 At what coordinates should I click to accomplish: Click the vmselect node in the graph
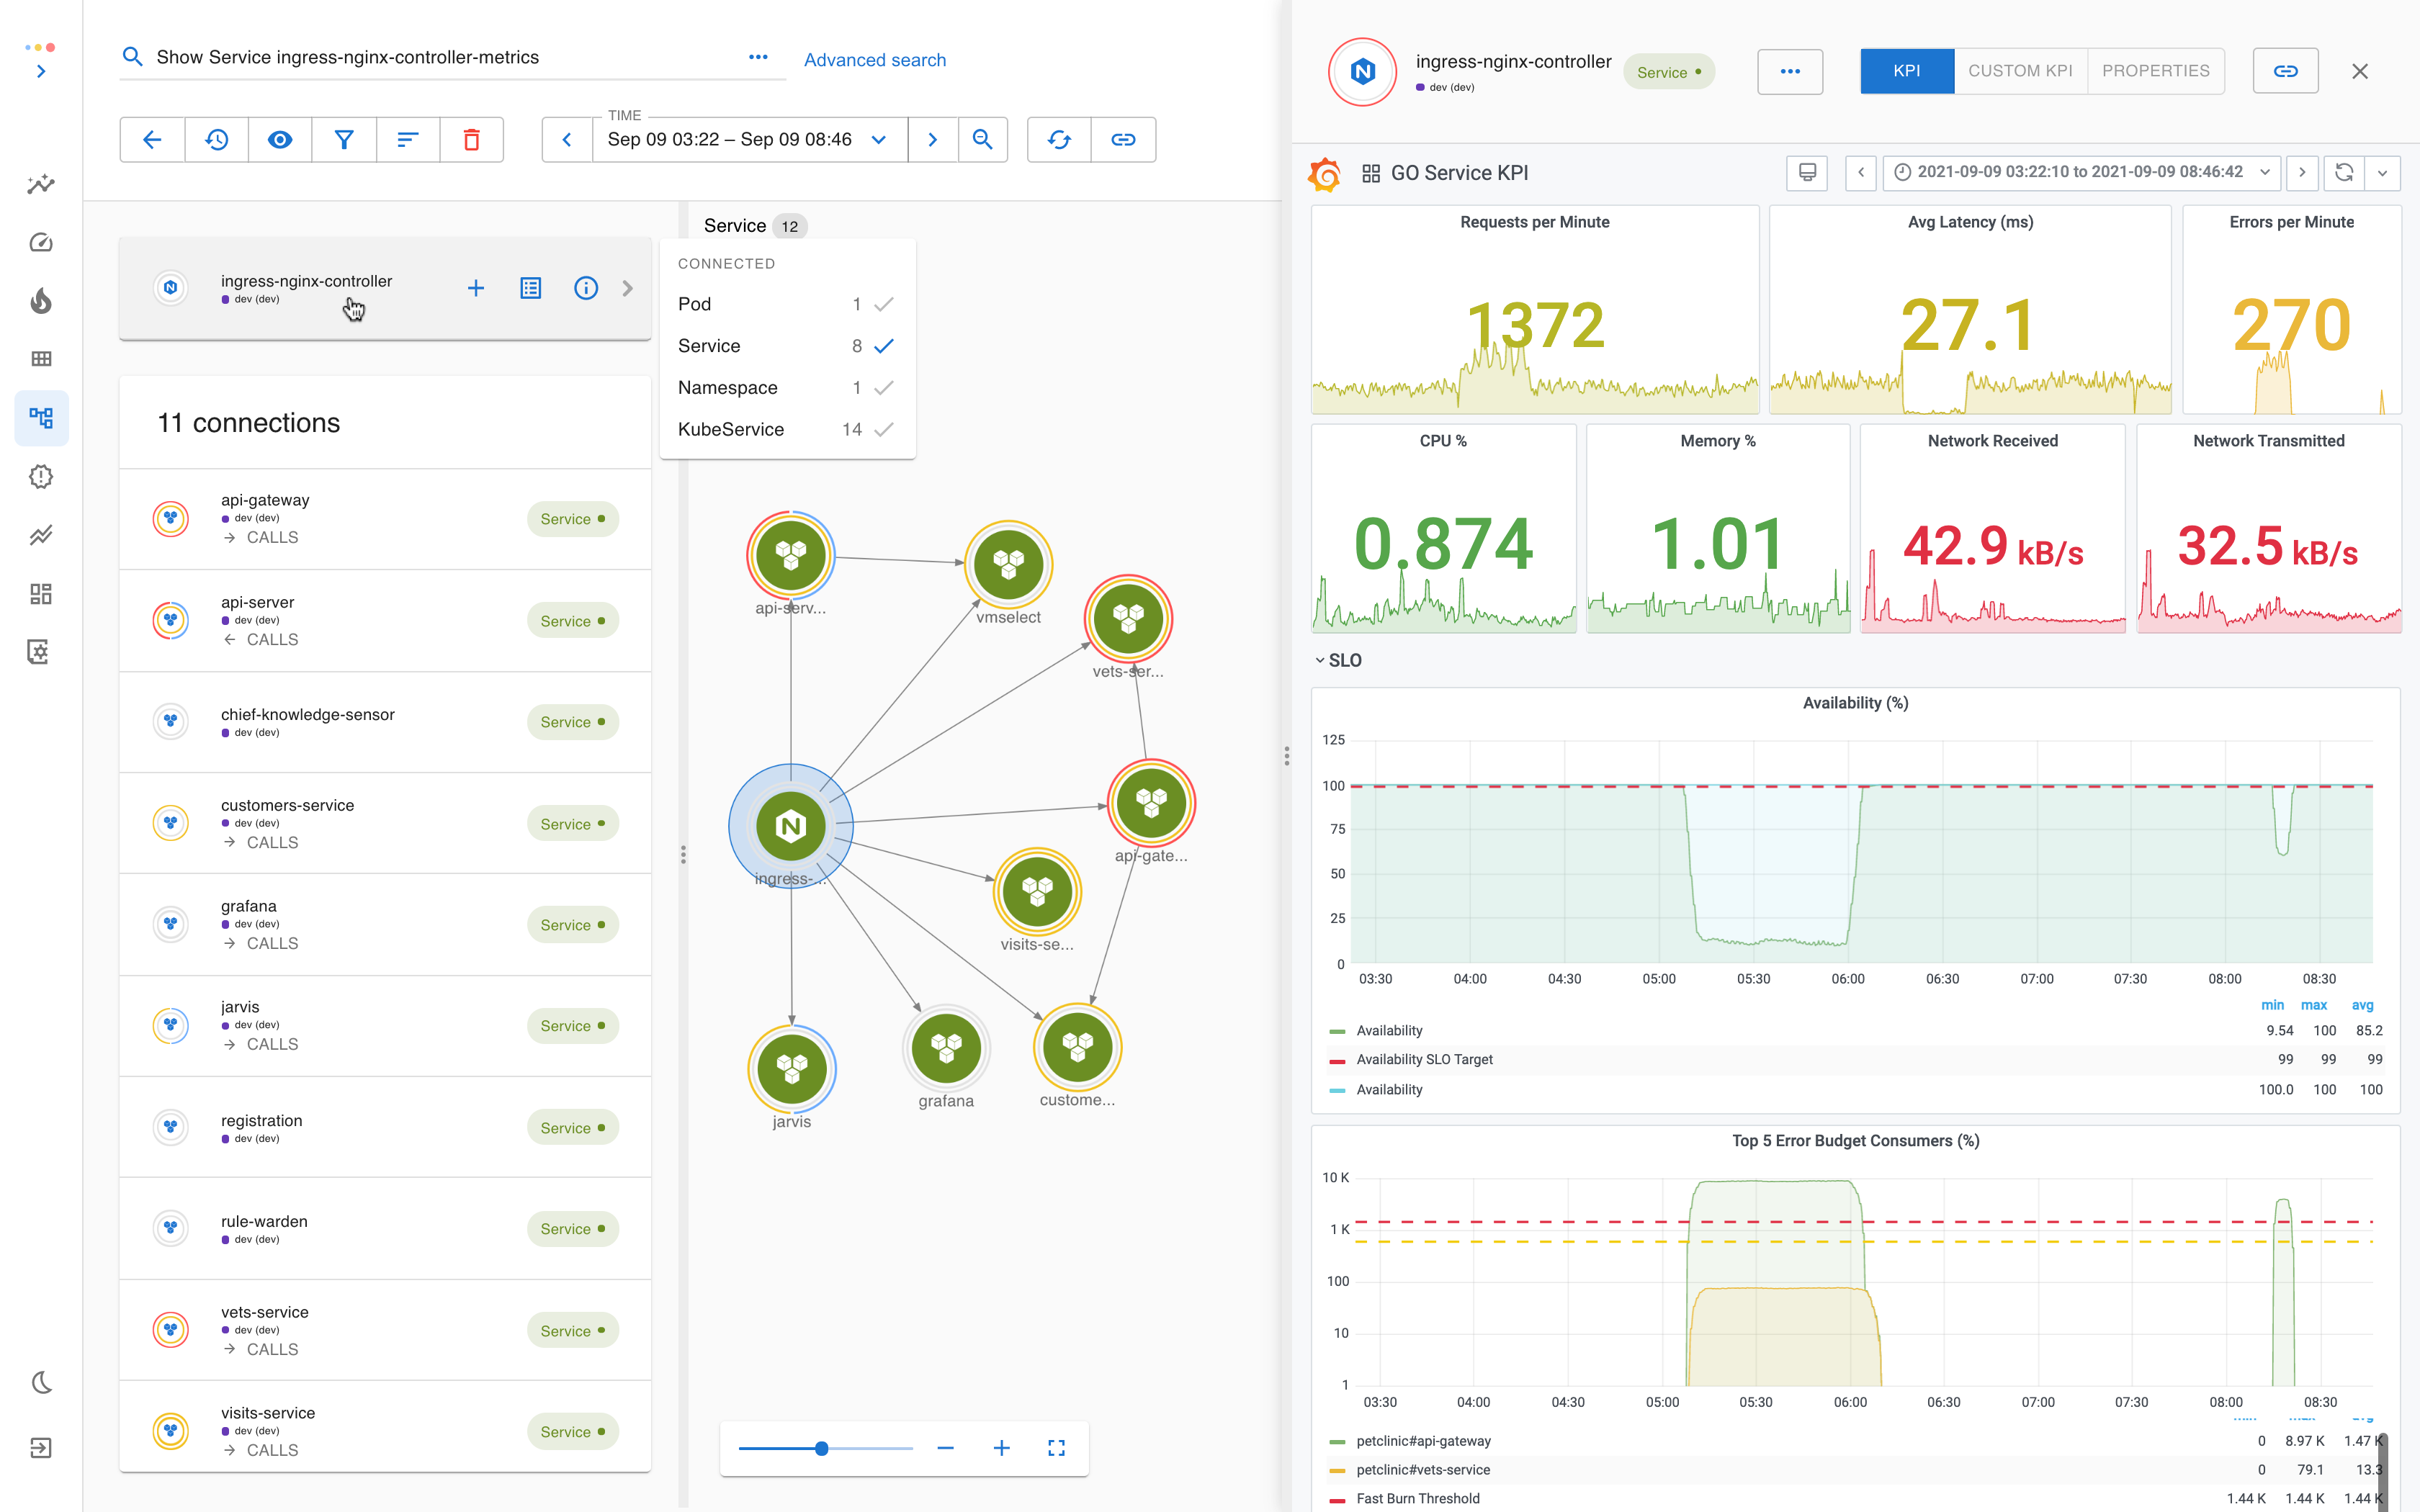click(1008, 565)
